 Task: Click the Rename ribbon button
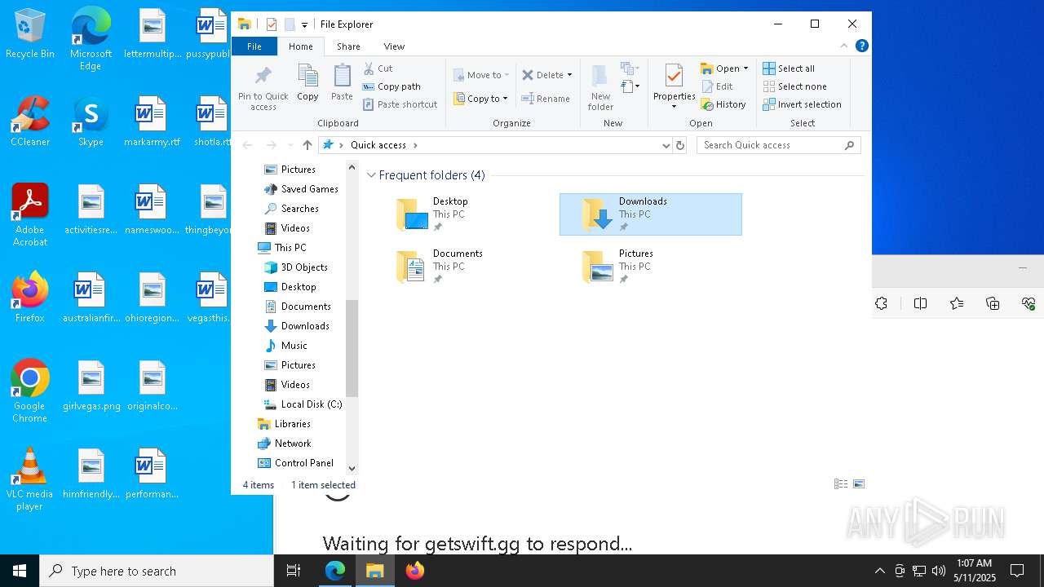coord(546,99)
